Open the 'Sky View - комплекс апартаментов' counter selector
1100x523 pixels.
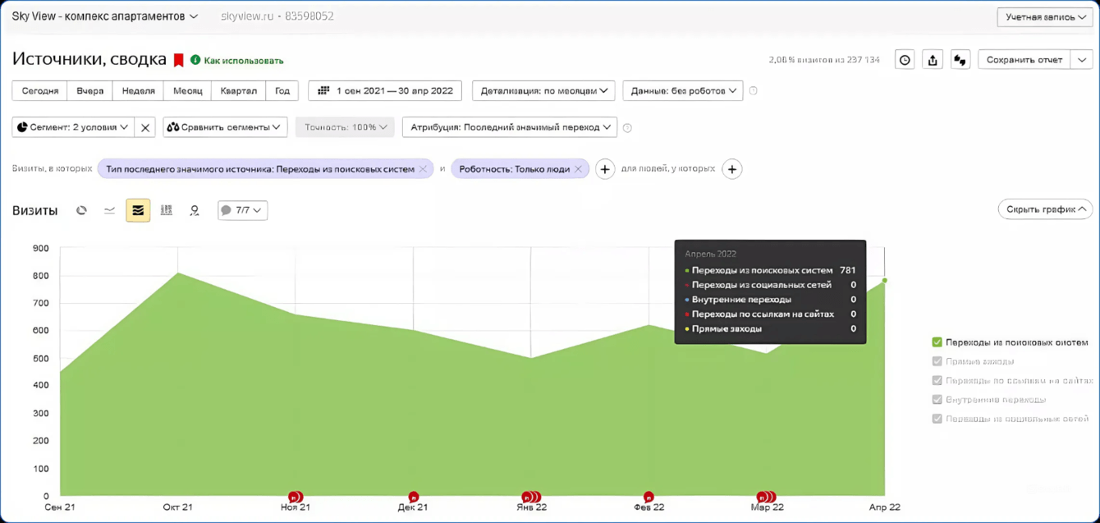105,16
